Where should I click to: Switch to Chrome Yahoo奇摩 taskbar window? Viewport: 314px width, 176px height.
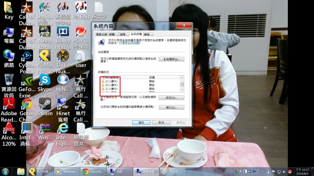93,172
